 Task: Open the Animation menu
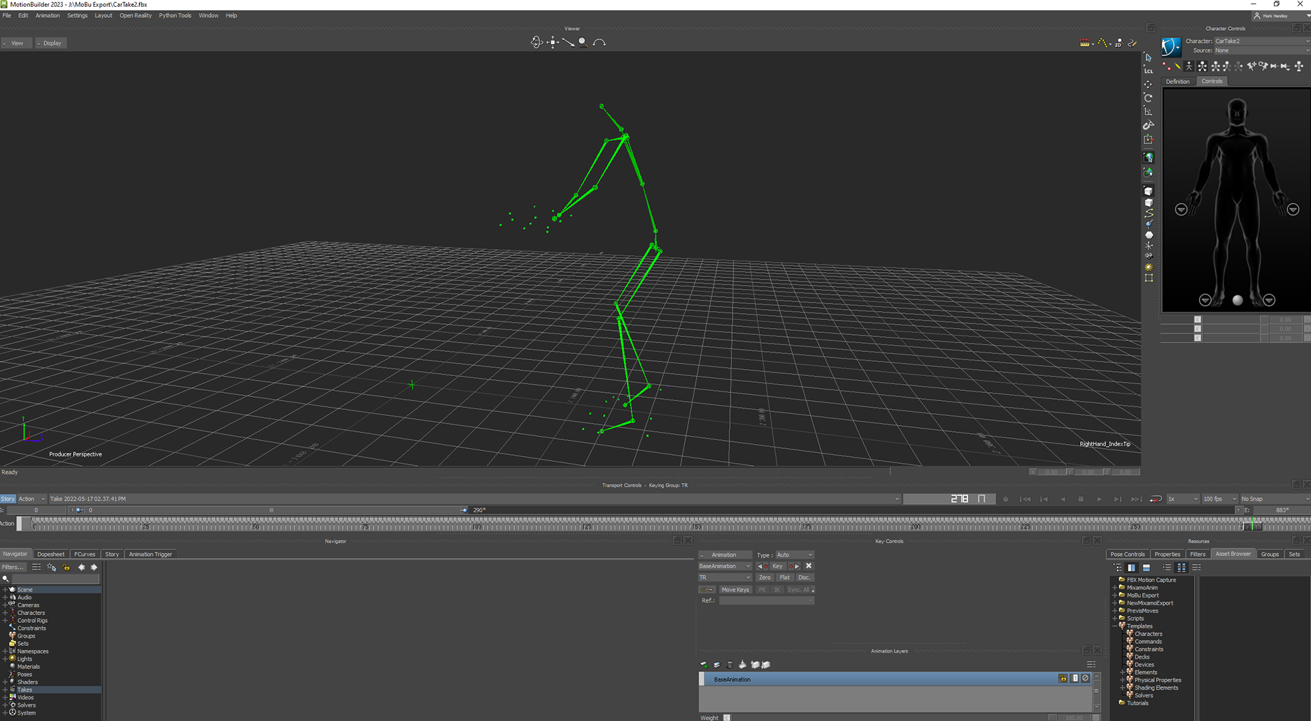coord(47,16)
